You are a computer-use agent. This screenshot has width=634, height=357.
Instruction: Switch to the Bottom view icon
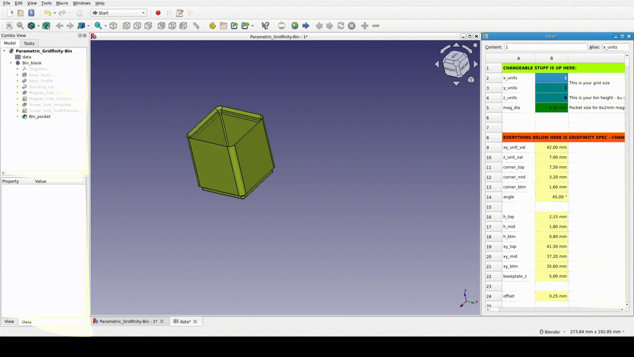172,26
